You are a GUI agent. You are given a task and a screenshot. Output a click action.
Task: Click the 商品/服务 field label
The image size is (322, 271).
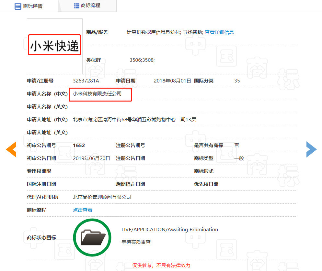click(97, 32)
